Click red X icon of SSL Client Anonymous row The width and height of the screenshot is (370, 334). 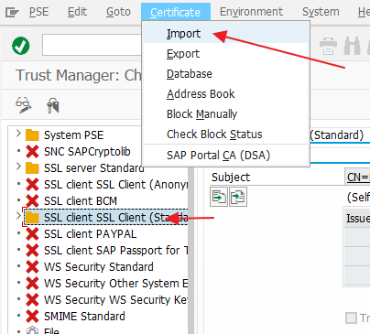click(32, 185)
